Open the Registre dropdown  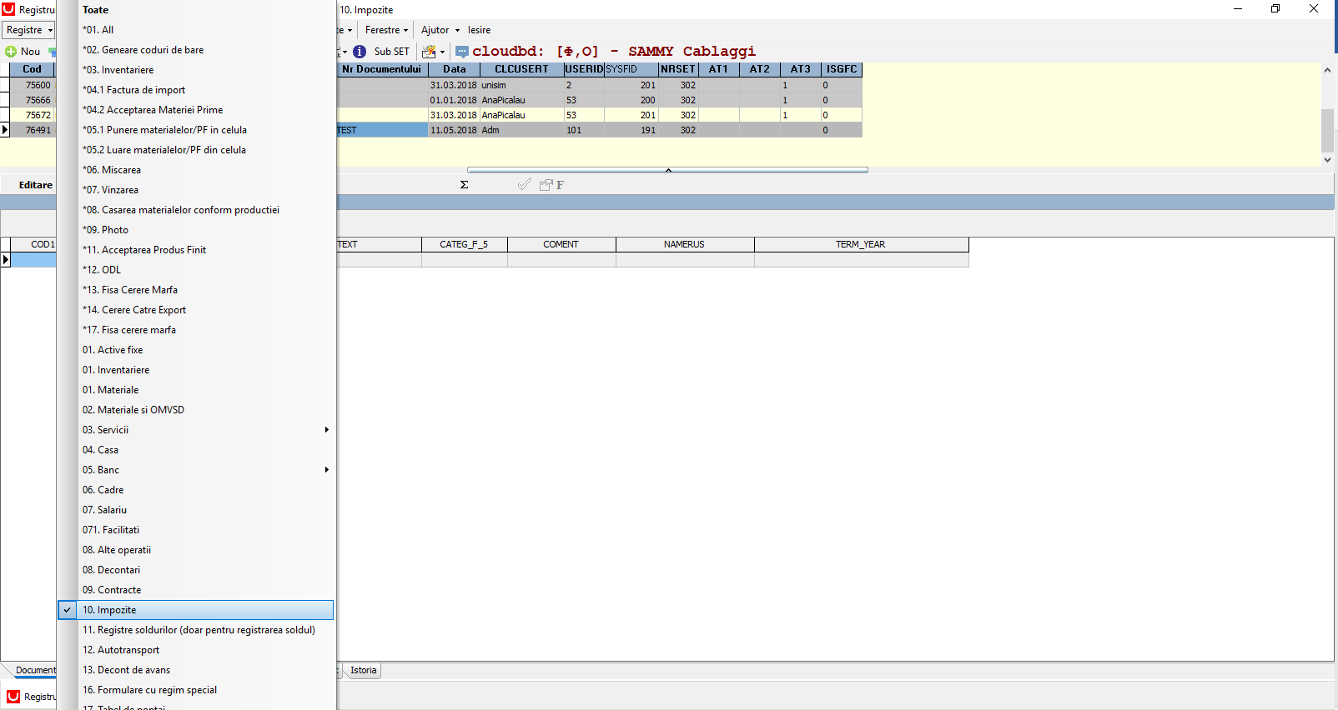point(29,30)
